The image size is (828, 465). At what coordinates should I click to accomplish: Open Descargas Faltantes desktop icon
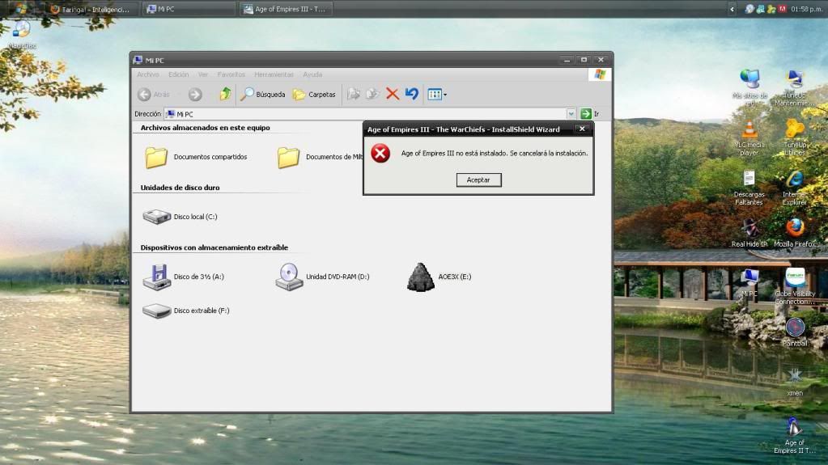click(749, 188)
